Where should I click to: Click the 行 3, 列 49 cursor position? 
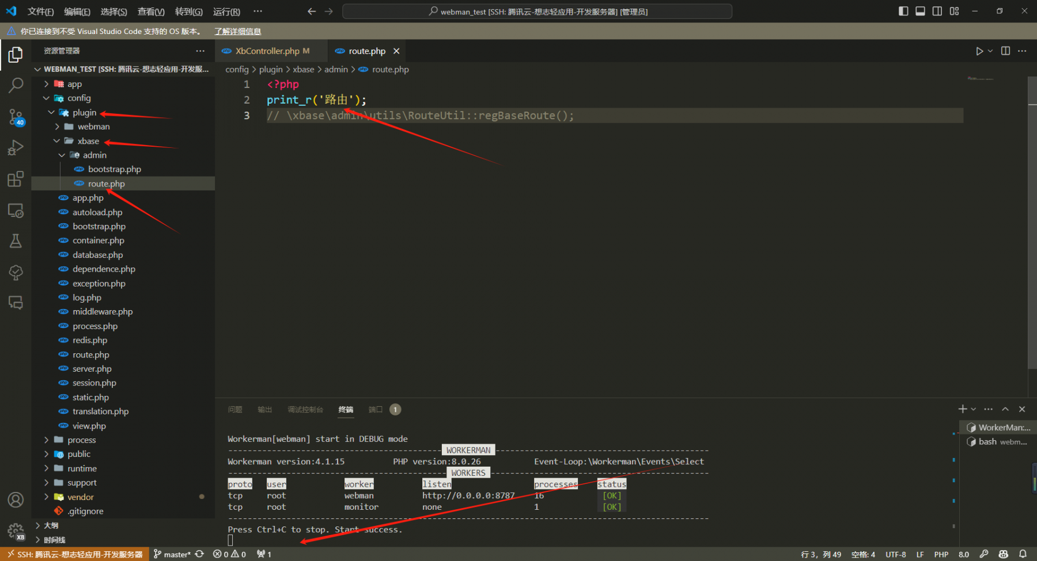821,554
